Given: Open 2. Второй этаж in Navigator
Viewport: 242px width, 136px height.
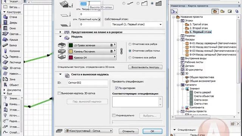Looking at the screenshot, I should tap(199, 28).
